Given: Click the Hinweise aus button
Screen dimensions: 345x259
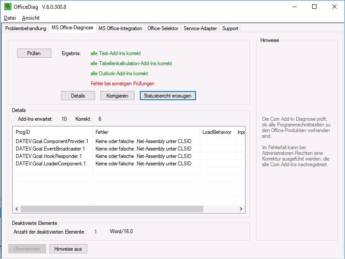Looking at the screenshot, I should tap(68, 249).
